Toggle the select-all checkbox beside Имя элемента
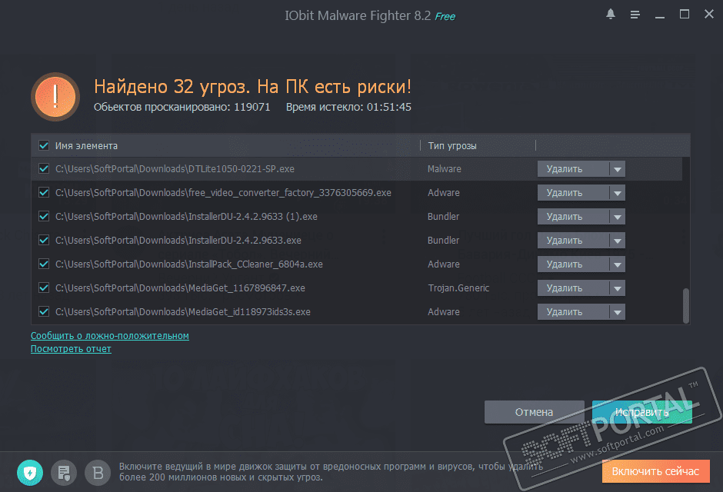Screen dimensions: 723x492 click(44, 145)
